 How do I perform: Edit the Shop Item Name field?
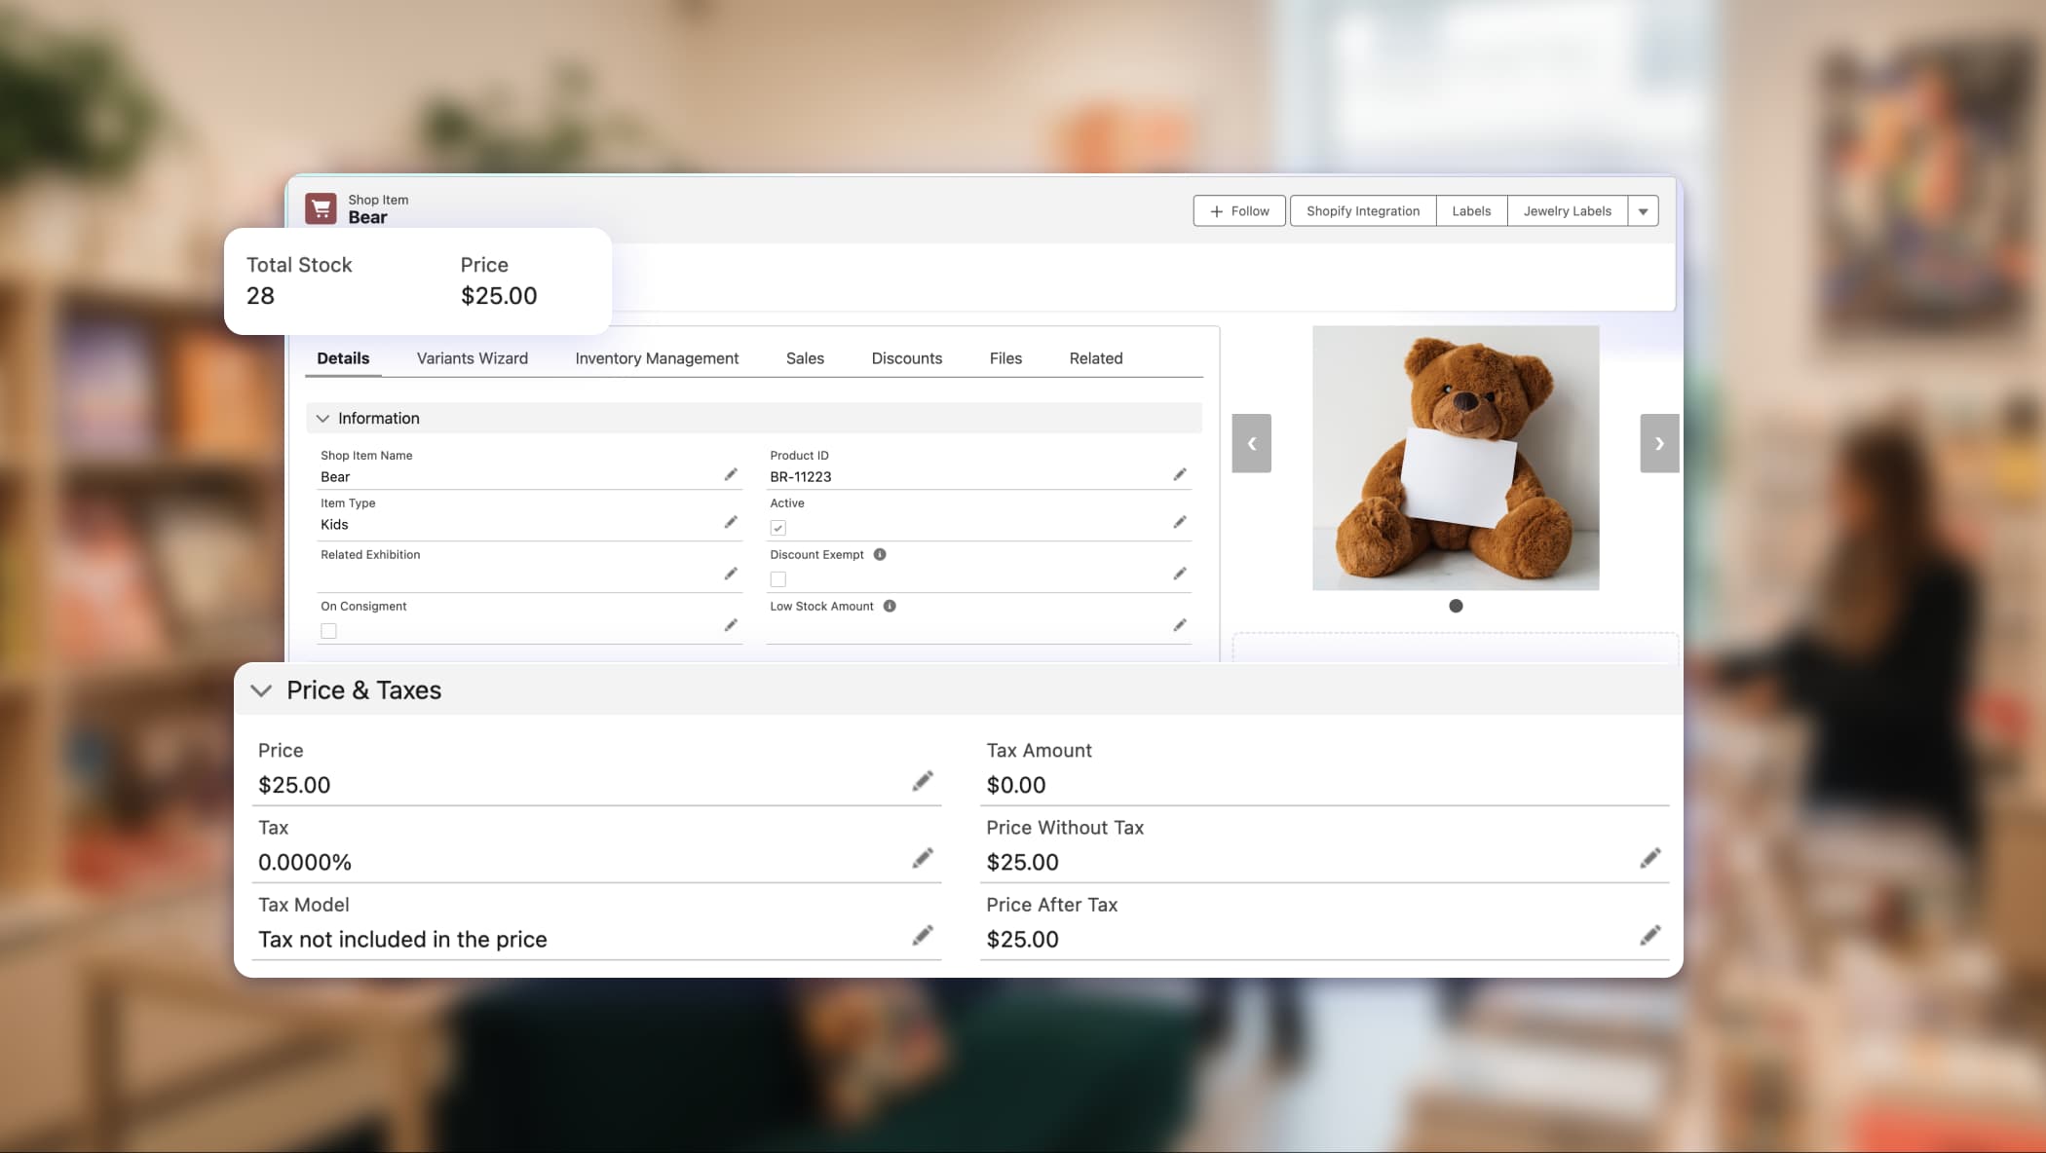731,474
